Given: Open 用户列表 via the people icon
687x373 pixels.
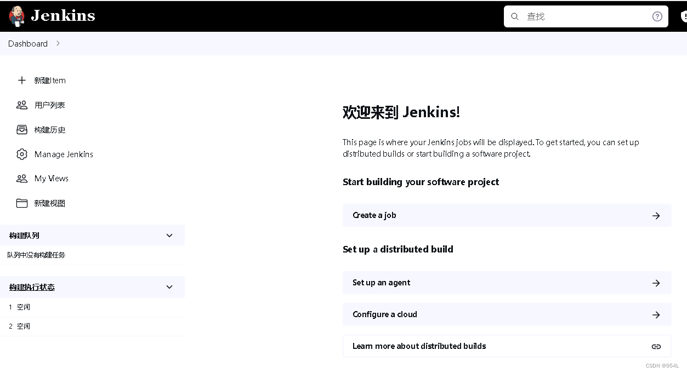Looking at the screenshot, I should point(22,105).
